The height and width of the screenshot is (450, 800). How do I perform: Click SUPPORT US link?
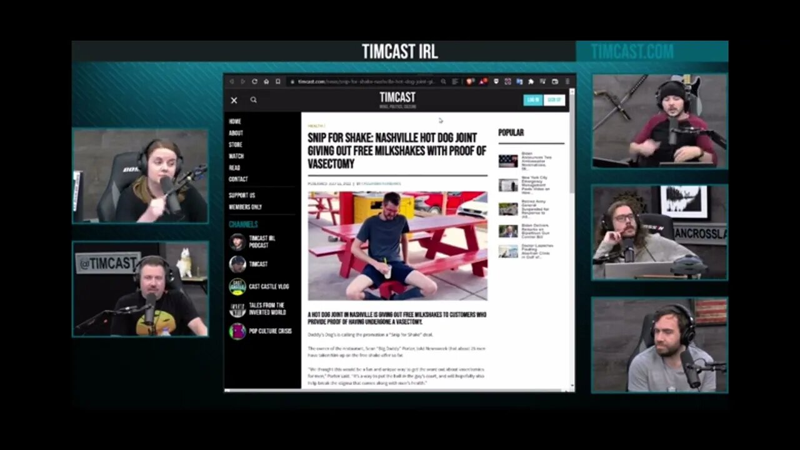242,195
